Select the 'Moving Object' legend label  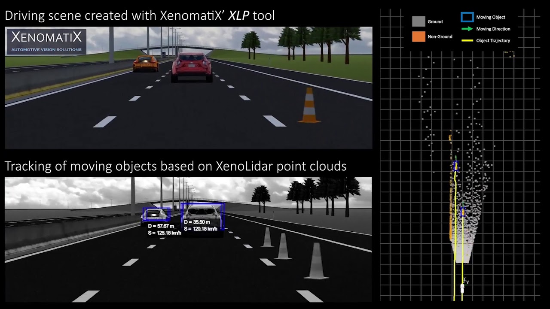pyautogui.click(x=491, y=17)
